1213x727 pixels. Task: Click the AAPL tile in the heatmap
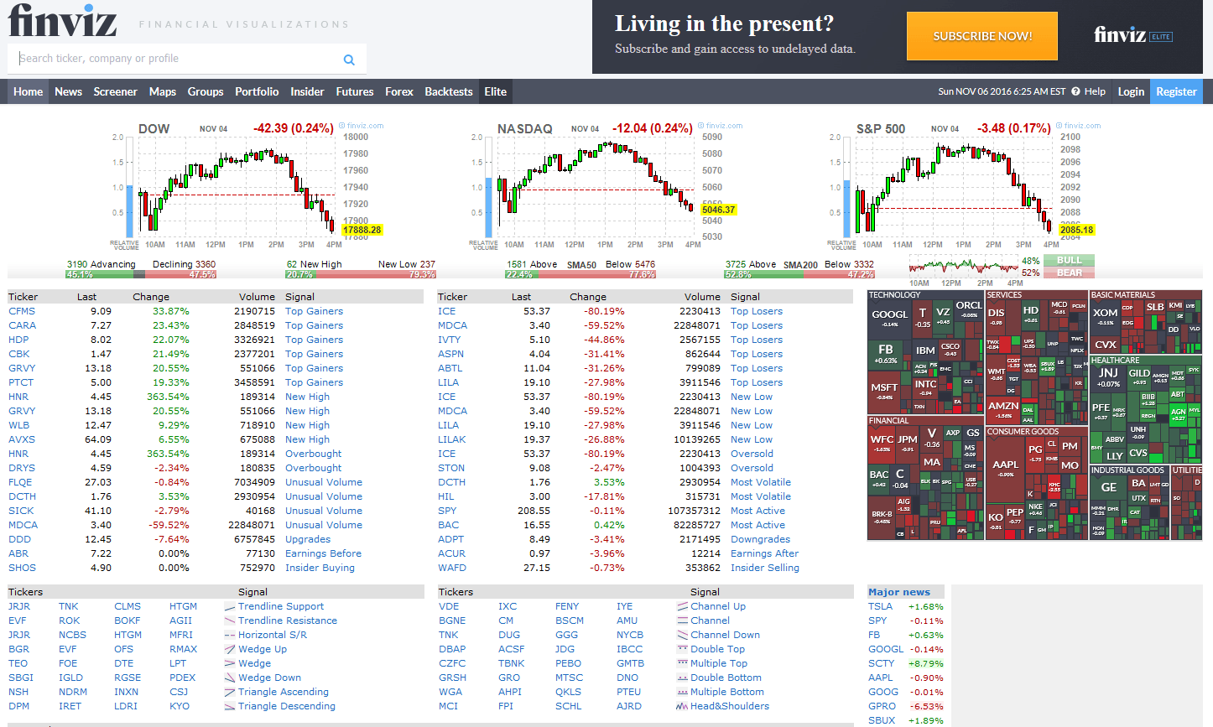1005,467
